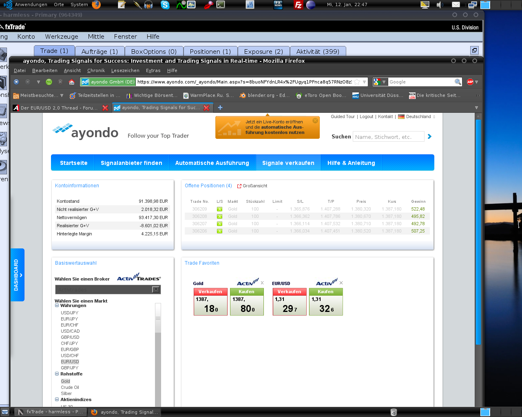This screenshot has height=417, width=522.
Task: Open the blender.org bookmark
Action: point(265,95)
